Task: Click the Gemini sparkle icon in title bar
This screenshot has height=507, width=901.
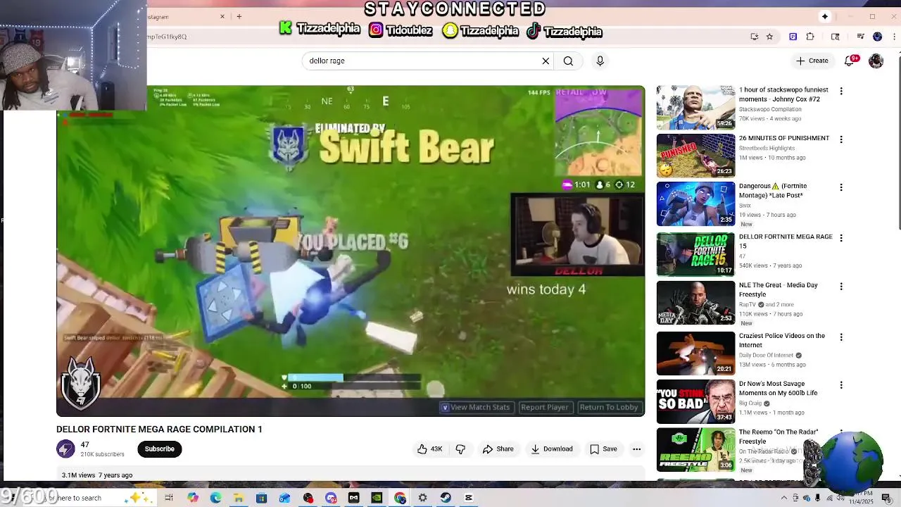Action: [824, 16]
